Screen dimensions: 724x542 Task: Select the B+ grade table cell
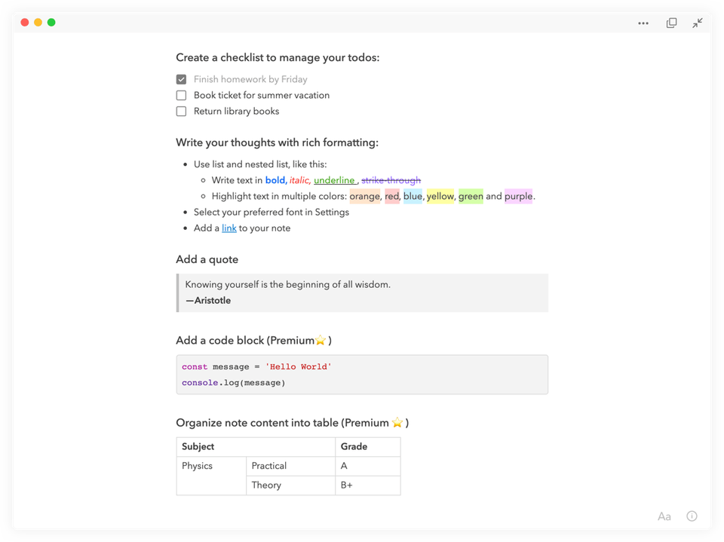pos(347,485)
